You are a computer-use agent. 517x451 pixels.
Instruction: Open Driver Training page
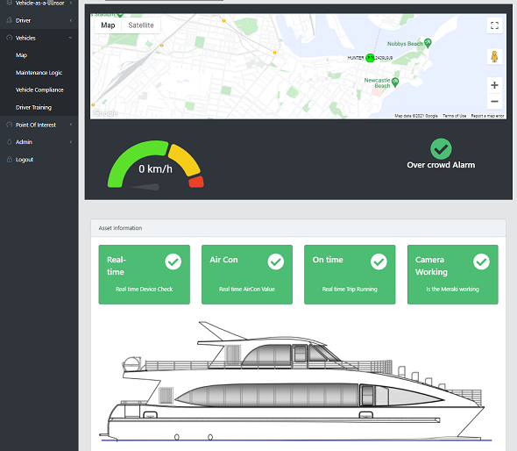click(x=33, y=107)
